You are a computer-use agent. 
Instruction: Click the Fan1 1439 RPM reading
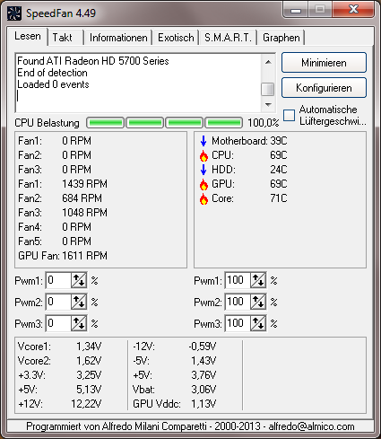point(63,184)
